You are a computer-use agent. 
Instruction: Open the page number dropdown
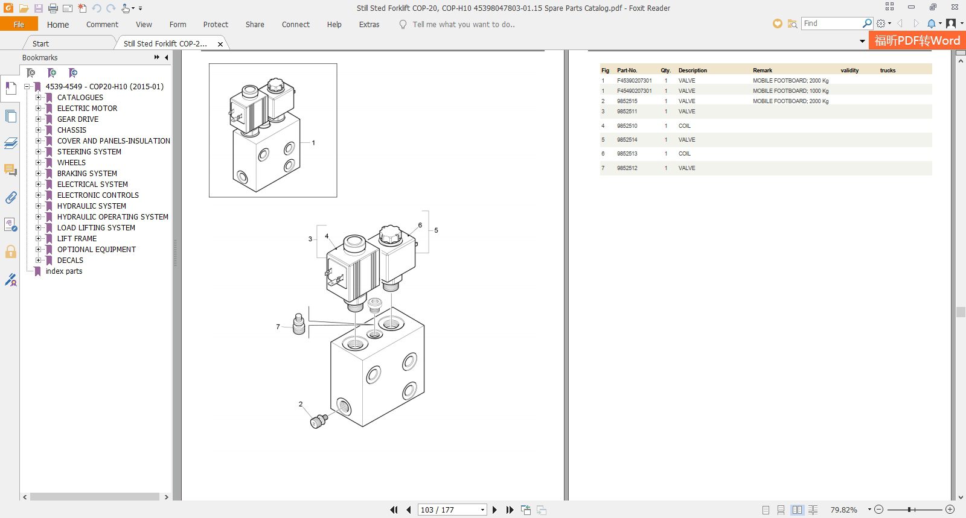click(482, 510)
